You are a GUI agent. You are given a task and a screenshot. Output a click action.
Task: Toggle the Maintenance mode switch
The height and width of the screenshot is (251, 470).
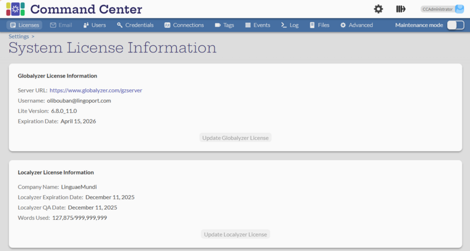(455, 25)
